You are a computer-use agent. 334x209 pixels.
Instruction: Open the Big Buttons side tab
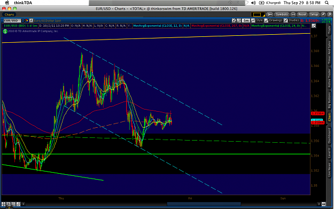pos(329,100)
